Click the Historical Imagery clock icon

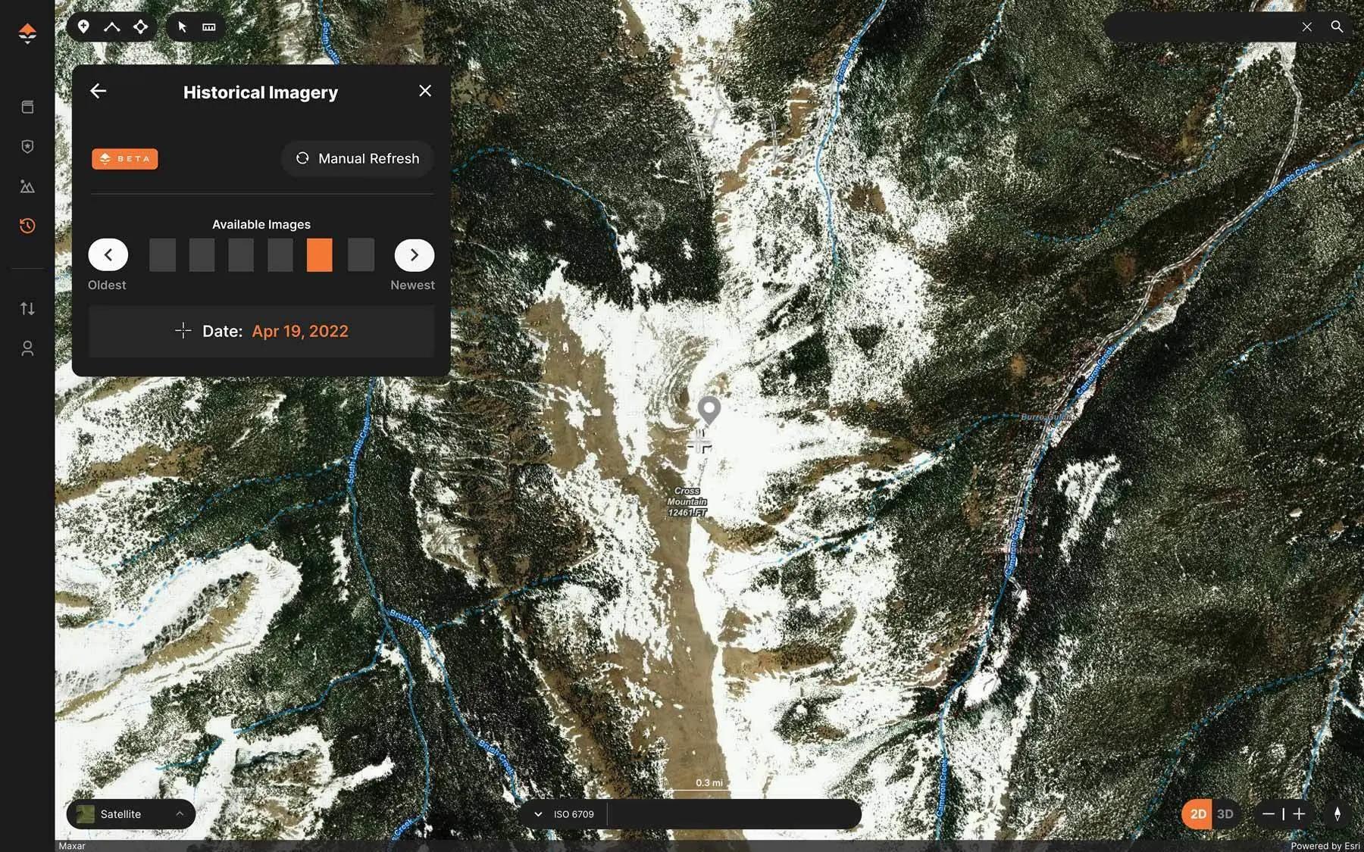tap(27, 226)
